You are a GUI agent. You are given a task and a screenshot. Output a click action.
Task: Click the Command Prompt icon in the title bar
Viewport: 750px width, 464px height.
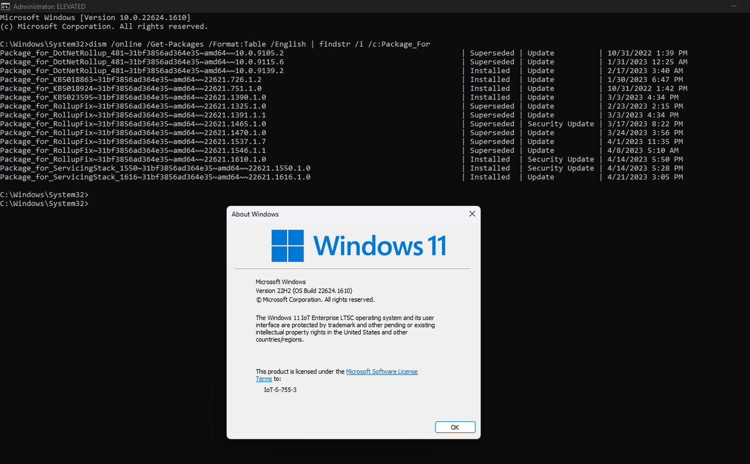pos(5,6)
